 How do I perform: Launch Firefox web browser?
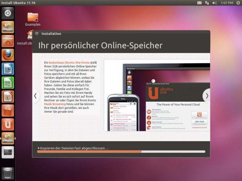tap(8, 55)
